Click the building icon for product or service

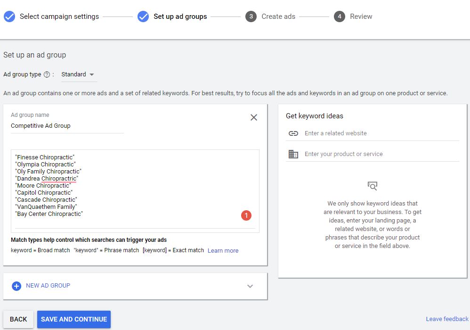293,154
